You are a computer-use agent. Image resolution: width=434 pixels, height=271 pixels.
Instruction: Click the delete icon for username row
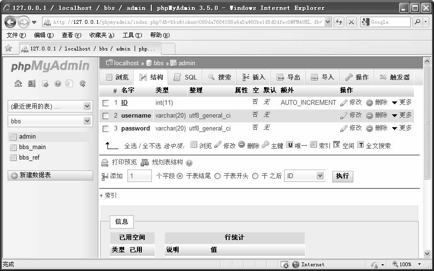point(370,116)
